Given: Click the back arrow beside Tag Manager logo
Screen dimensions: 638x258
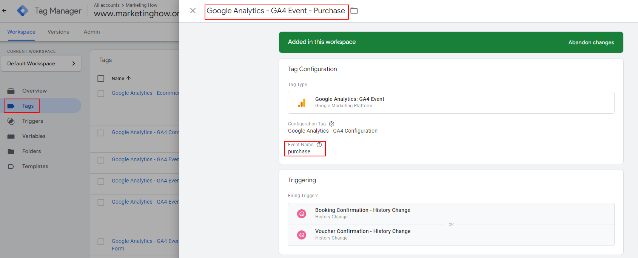Looking at the screenshot, I should pyautogui.click(x=4, y=11).
